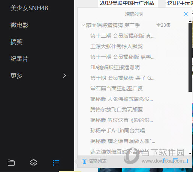Open the 微电影 category

pyautogui.click(x=19, y=25)
